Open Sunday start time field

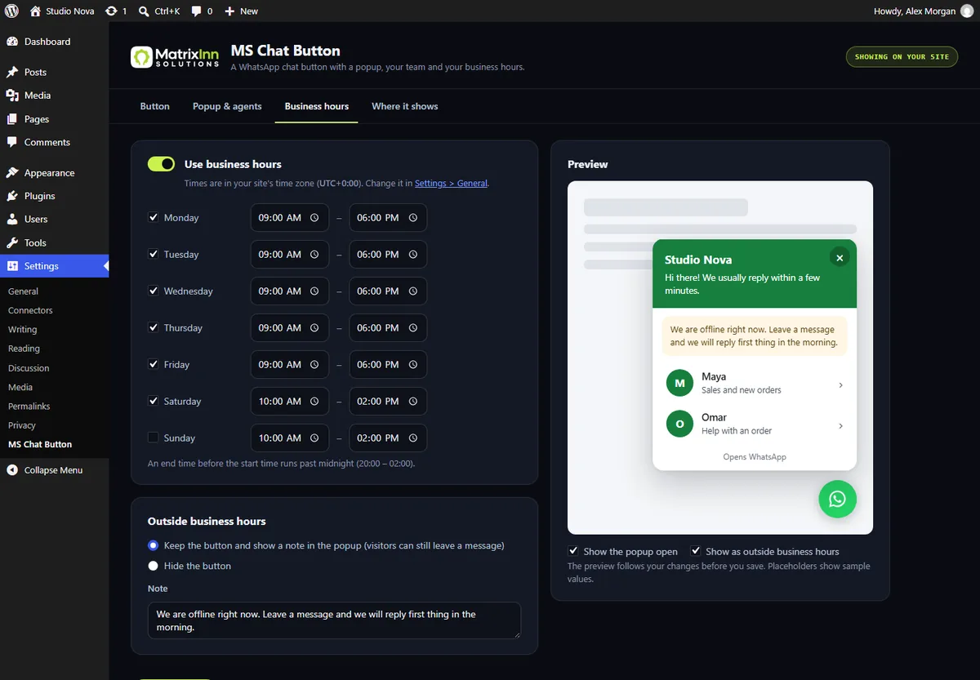coord(289,438)
